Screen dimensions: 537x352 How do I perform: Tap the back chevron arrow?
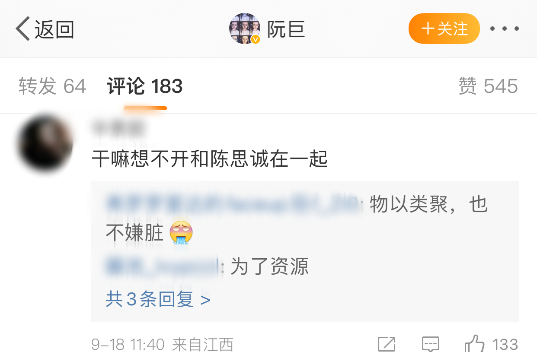click(23, 29)
